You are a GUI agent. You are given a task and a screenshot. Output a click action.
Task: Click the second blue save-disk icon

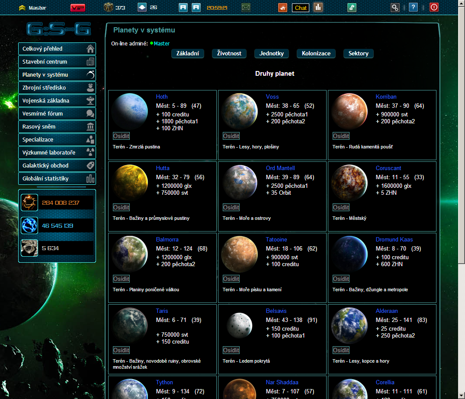tap(196, 7)
